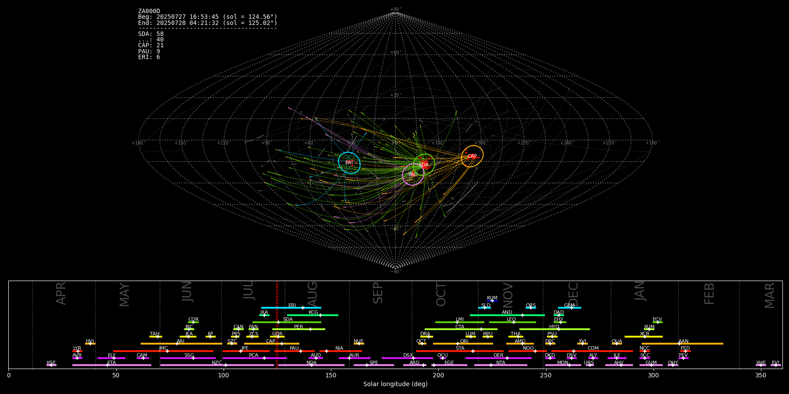
Task: Click the orange CAP bar in timeline
Action: pyautogui.click(x=272, y=344)
